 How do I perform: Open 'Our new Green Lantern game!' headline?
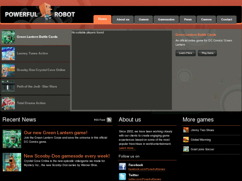click(56, 133)
